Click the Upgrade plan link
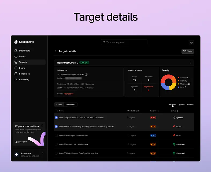The image size is (211, 172). (21, 142)
